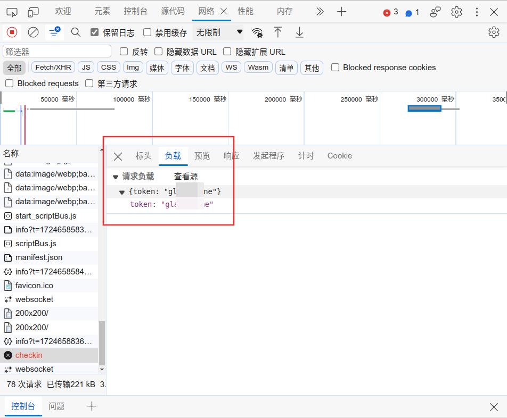Click the export HAR download arrow
The width and height of the screenshot is (507, 418).
[299, 32]
